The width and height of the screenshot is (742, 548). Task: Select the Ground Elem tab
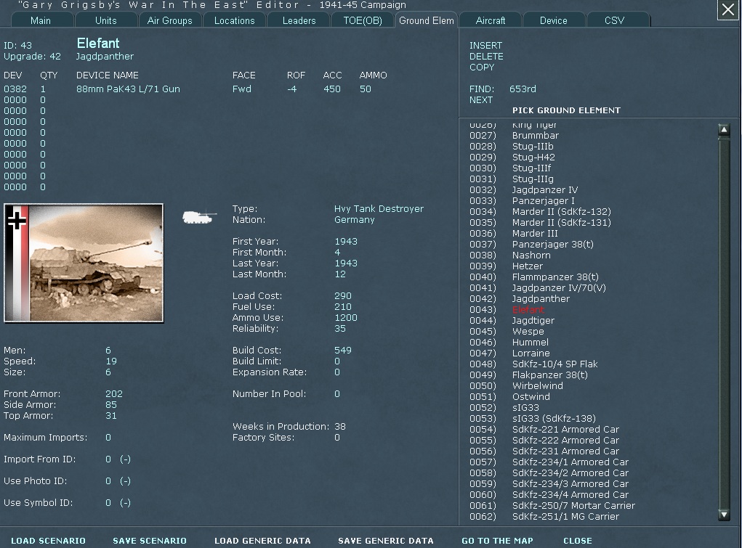click(427, 20)
